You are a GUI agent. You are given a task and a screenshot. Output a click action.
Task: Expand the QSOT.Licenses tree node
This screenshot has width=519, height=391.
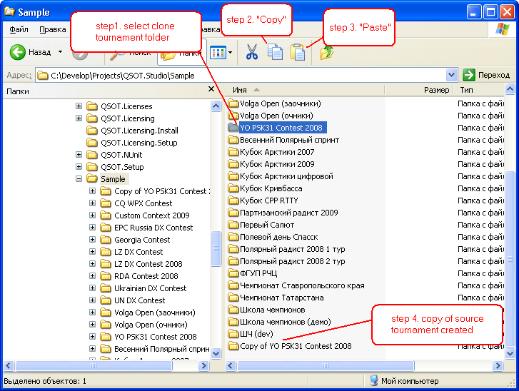tap(79, 106)
